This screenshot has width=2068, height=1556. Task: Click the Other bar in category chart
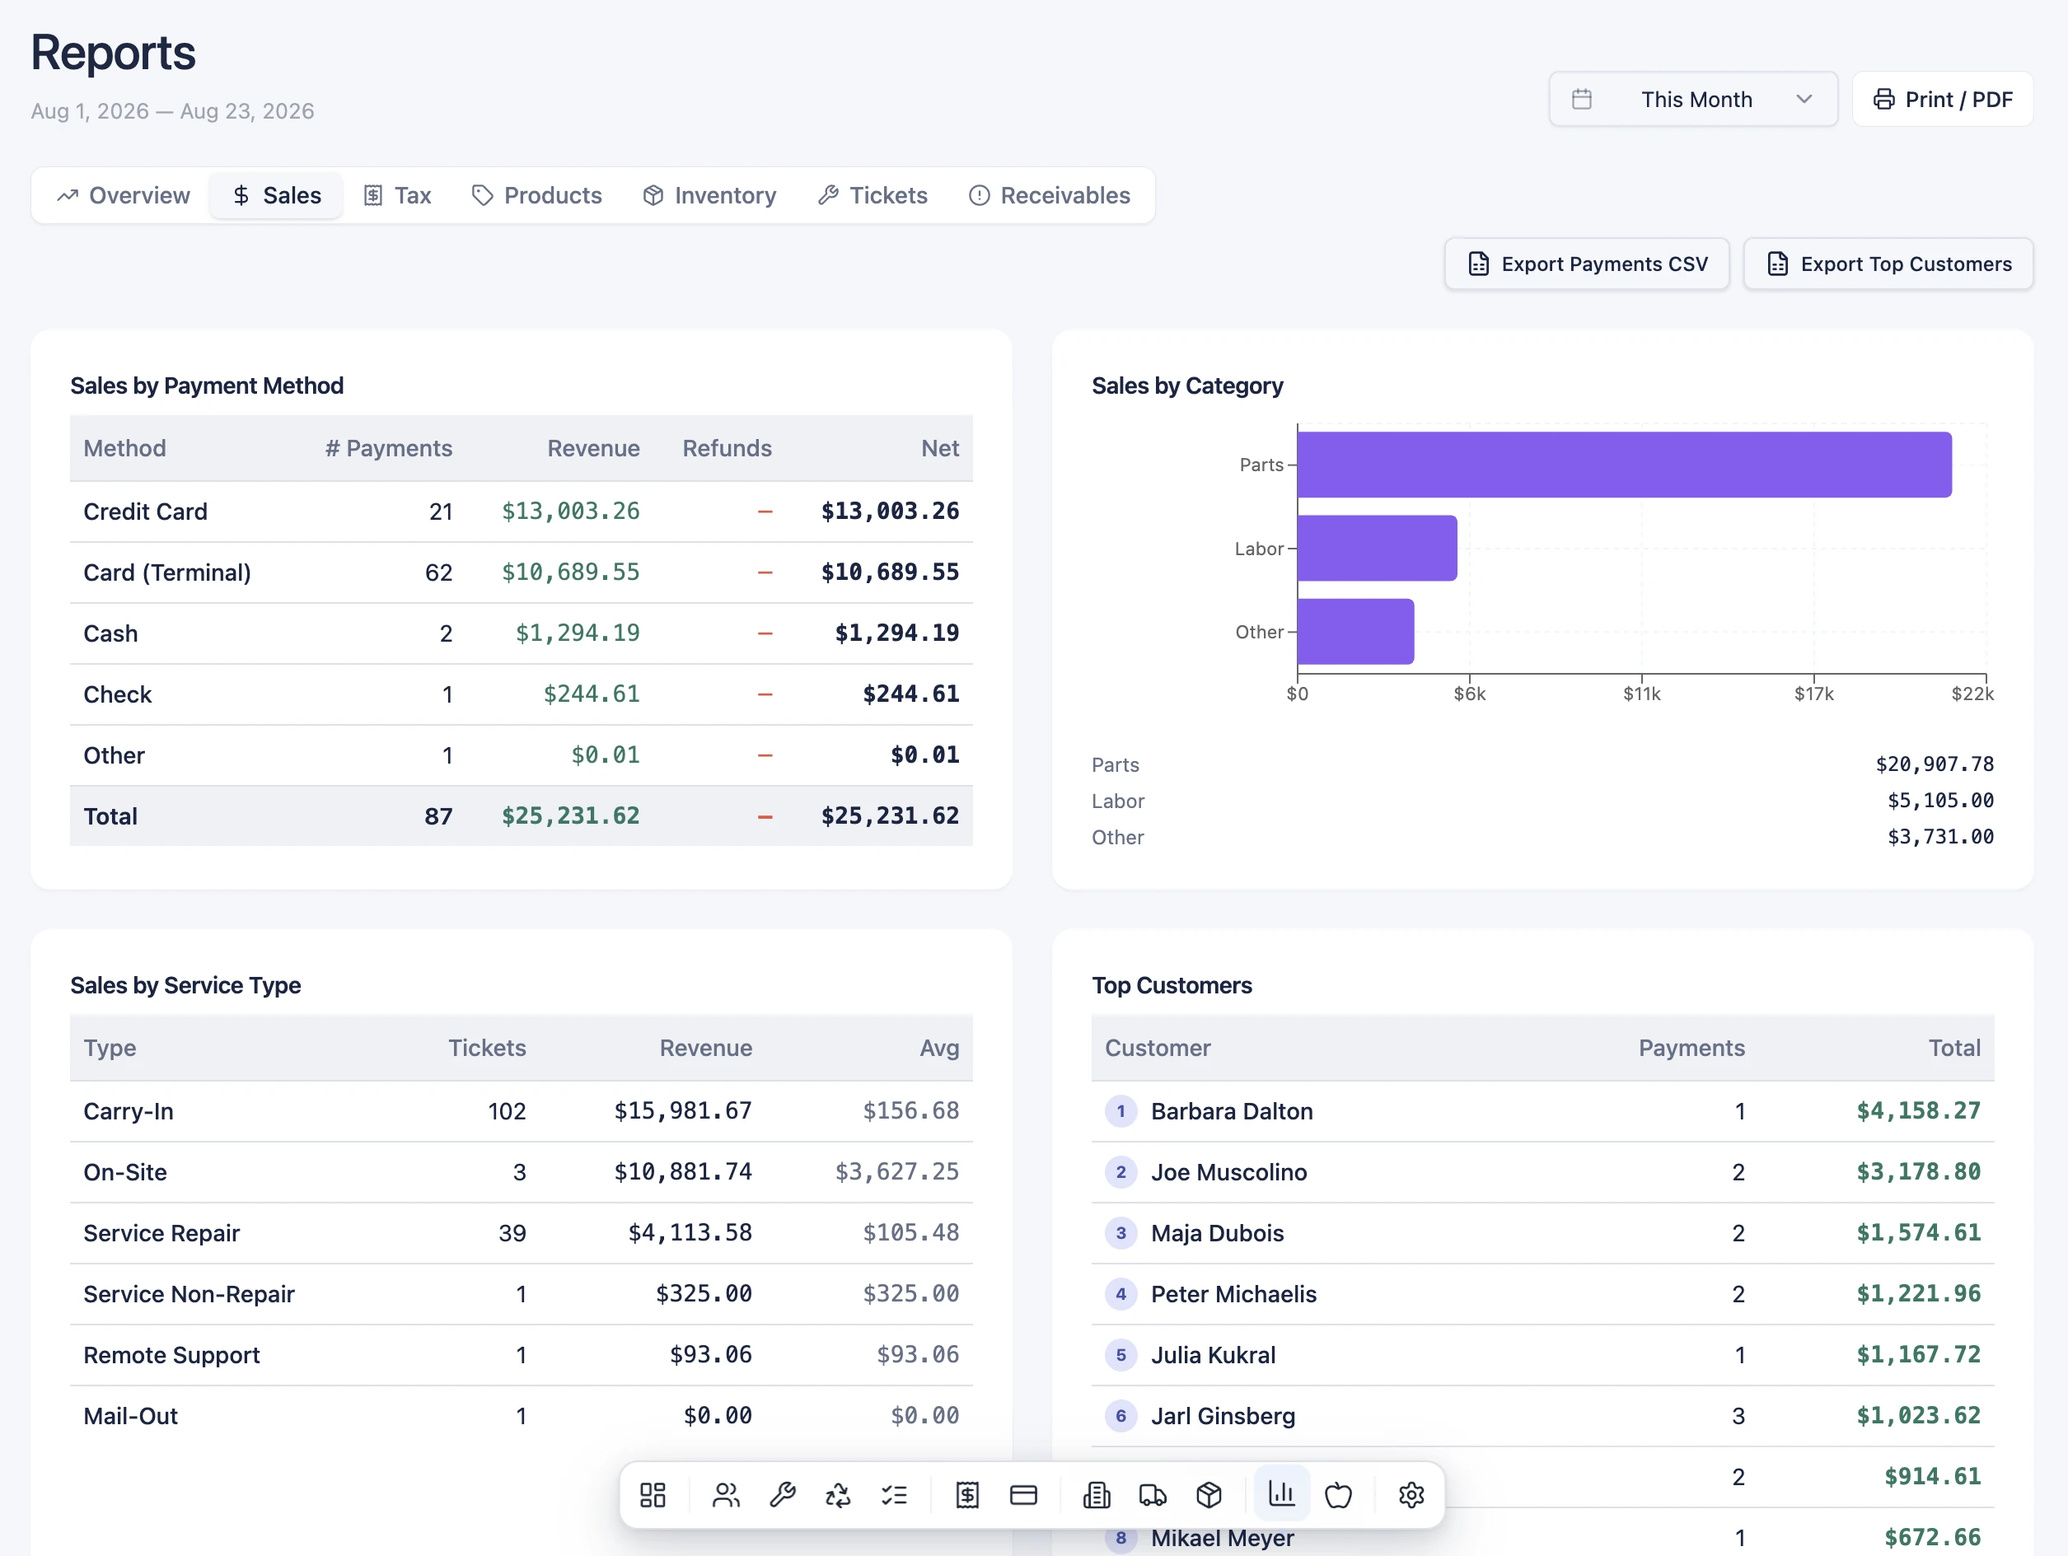point(1355,632)
